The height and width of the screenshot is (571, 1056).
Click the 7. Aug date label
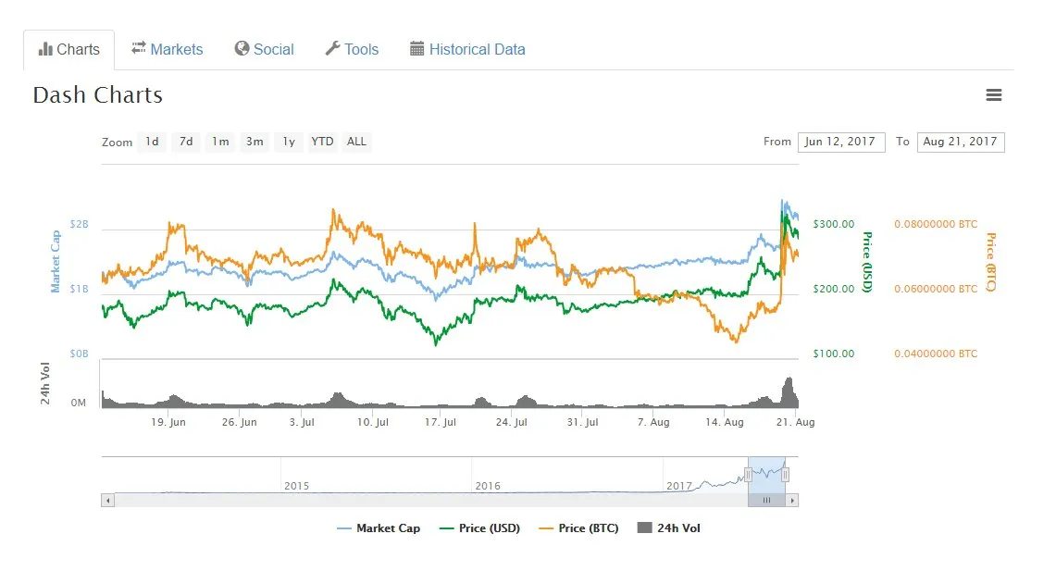point(653,422)
